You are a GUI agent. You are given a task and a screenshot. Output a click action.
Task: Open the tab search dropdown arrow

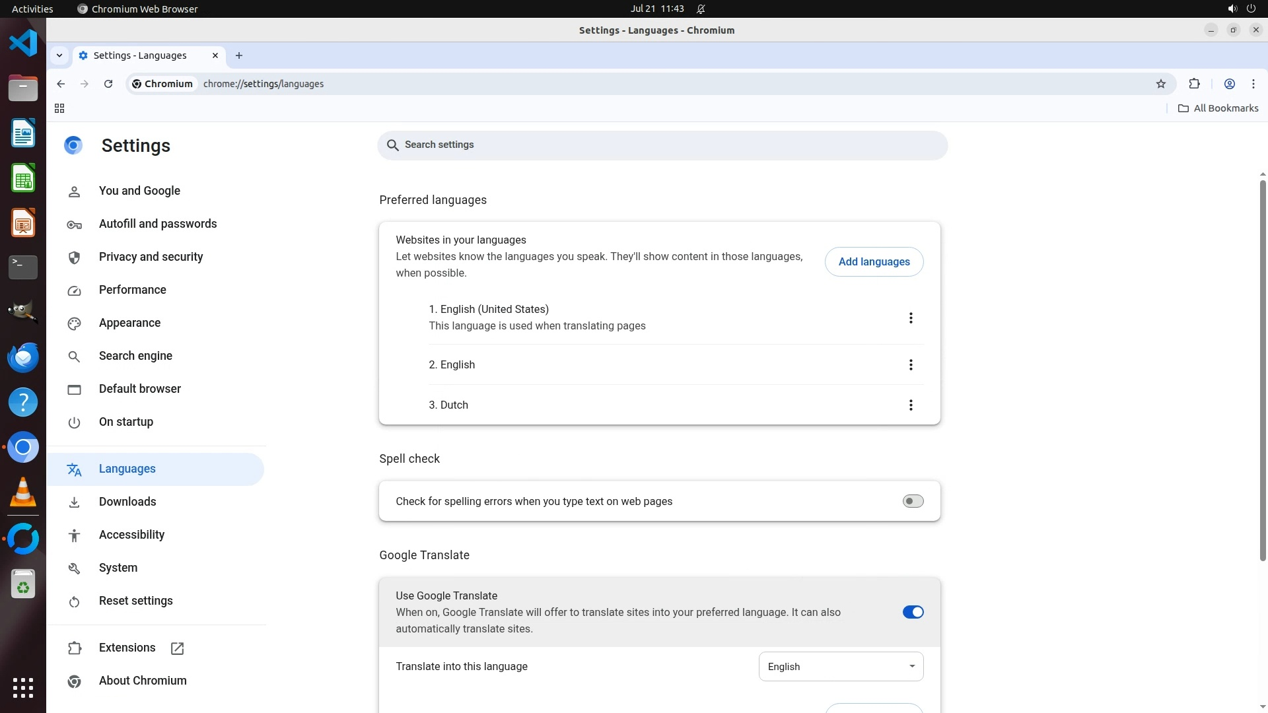pyautogui.click(x=59, y=55)
